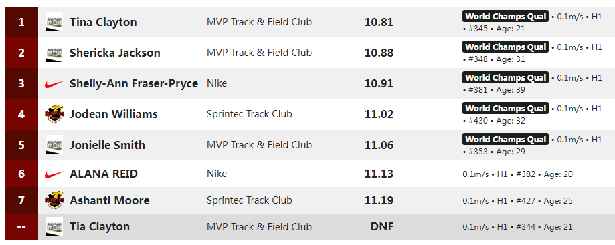Viewport: 615px width, 245px height.
Task: Click World Champs Qual badge for Jodean Williams
Action: coord(505,108)
